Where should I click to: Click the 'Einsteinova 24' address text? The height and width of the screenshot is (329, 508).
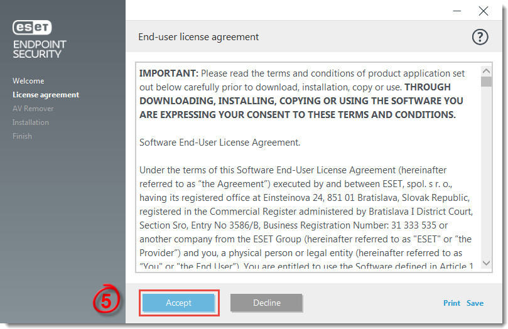click(294, 198)
